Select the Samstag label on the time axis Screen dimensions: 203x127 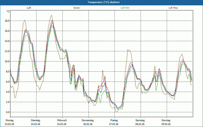pyautogui.click(x=140, y=120)
